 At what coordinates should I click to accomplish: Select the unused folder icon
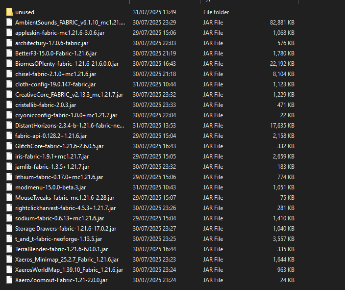point(9,12)
